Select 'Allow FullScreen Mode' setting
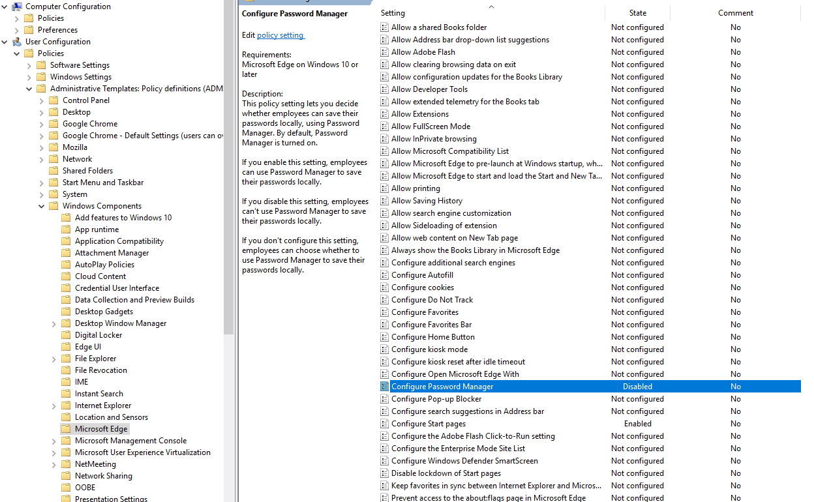This screenshot has width=814, height=502. coord(430,126)
